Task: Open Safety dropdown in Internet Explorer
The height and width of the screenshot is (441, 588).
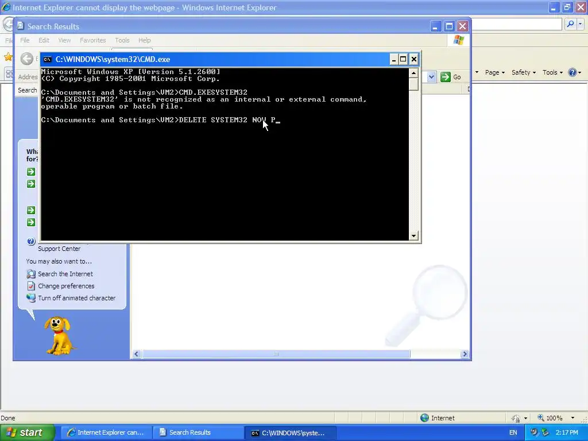Action: (524, 72)
